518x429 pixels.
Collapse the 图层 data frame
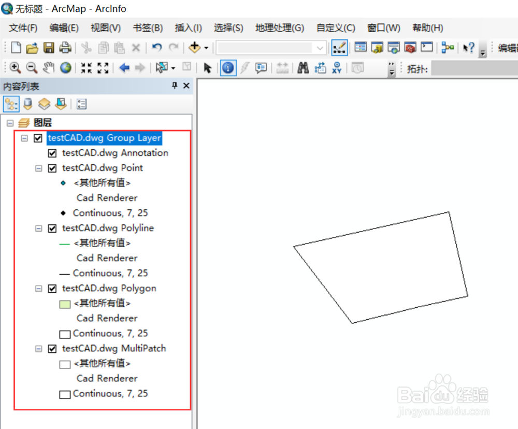[10, 123]
